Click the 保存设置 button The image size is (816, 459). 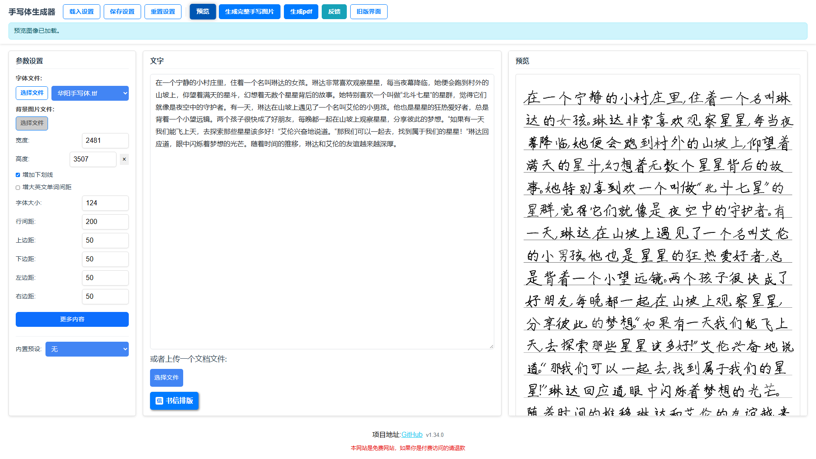tap(122, 12)
